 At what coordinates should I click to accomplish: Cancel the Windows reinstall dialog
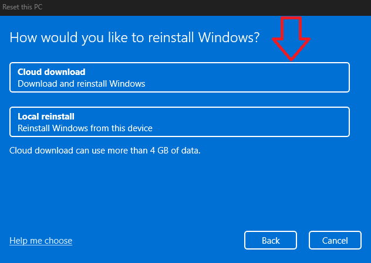pos(335,240)
